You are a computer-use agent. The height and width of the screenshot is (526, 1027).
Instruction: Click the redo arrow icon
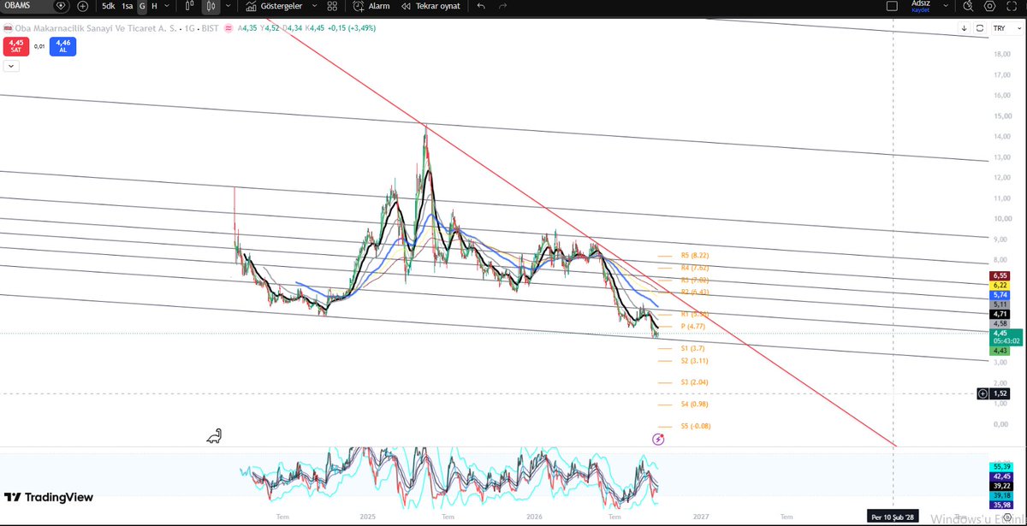502,6
